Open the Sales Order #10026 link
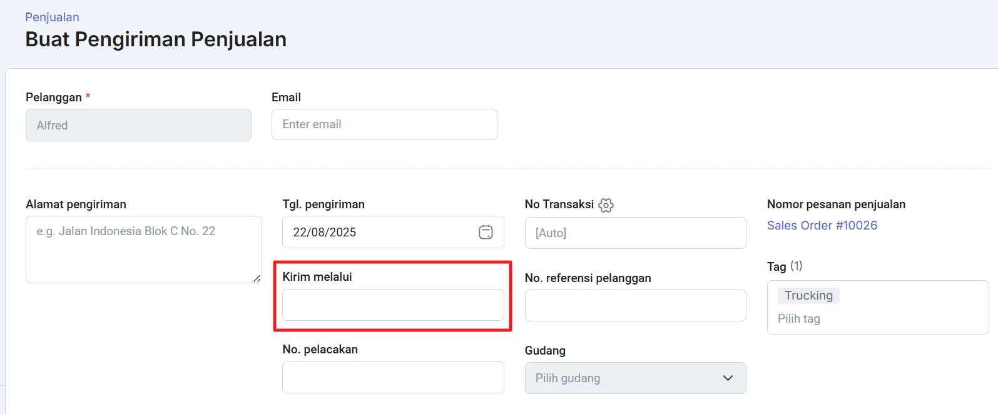 822,225
